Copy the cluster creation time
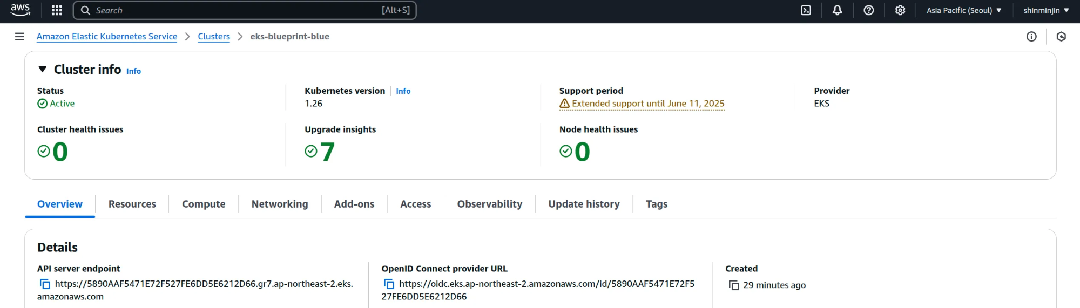 (x=734, y=285)
